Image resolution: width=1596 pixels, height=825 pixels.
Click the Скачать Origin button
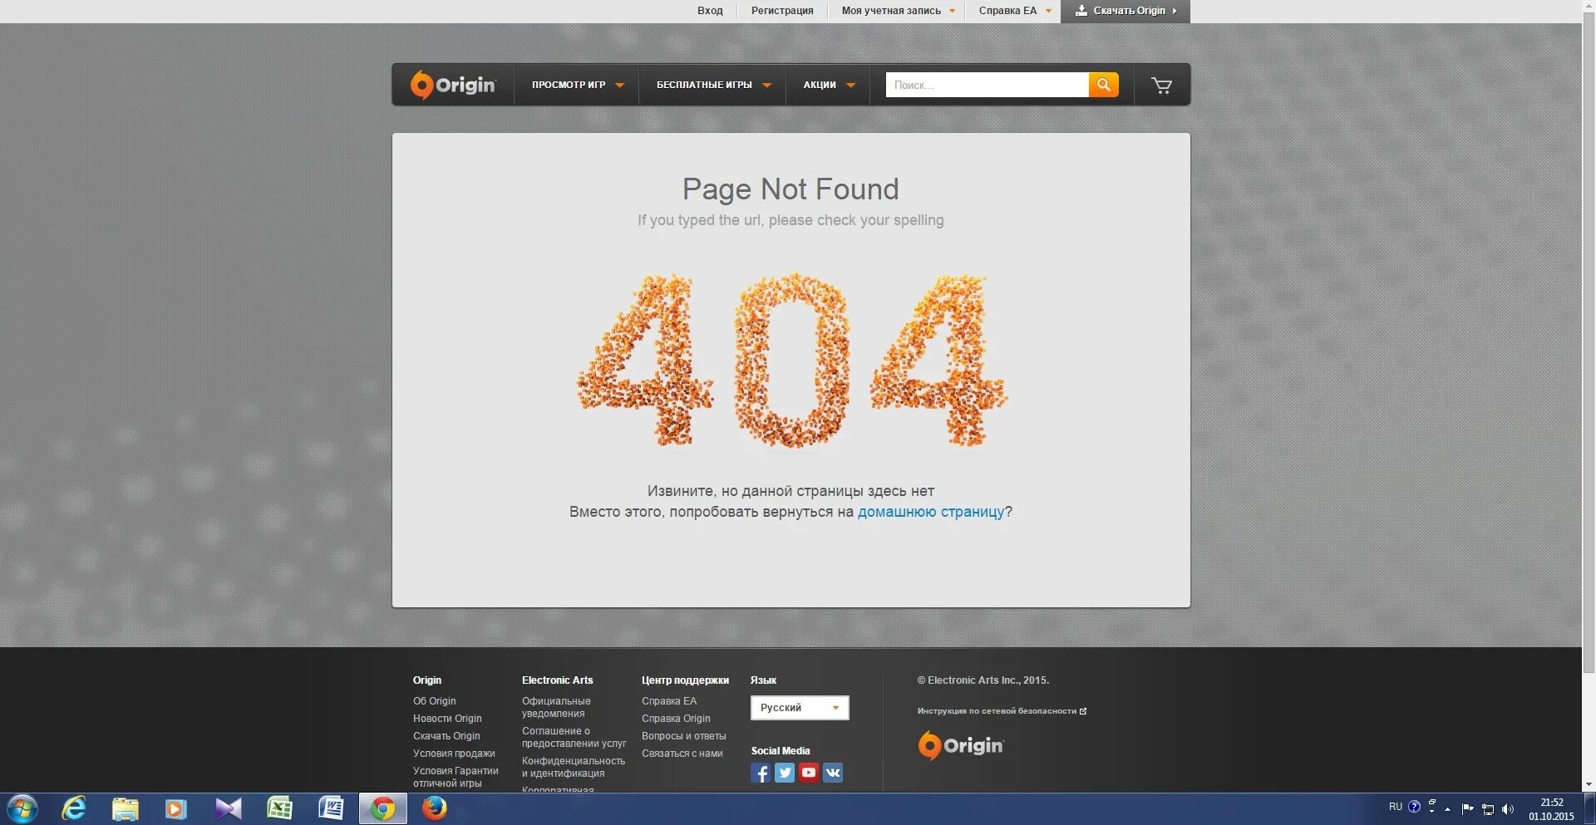1126,11
